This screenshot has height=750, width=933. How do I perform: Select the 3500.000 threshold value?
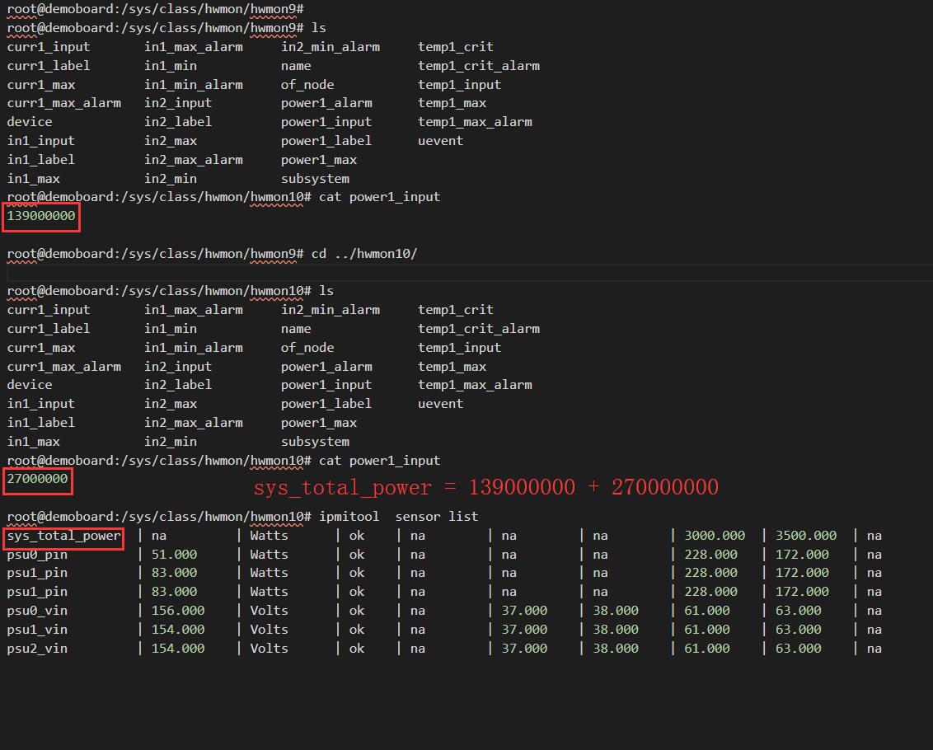click(x=805, y=535)
